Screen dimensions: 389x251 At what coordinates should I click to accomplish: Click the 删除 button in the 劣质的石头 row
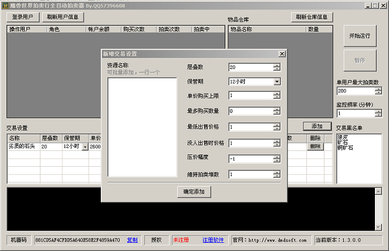click(315, 146)
